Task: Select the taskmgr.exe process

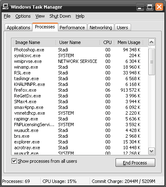Action: [x=80, y=78]
